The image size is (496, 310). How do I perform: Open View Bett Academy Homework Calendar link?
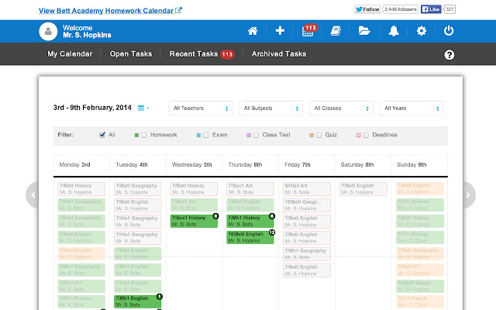(110, 10)
